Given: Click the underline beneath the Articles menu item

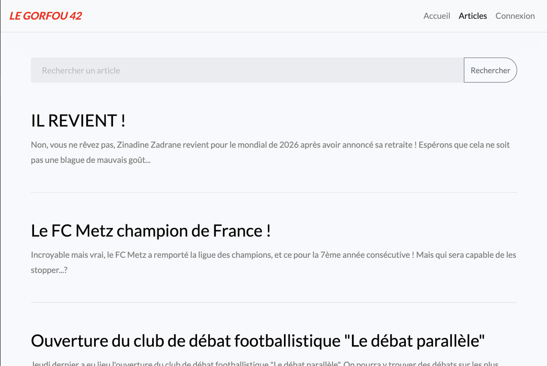Looking at the screenshot, I should [472, 22].
